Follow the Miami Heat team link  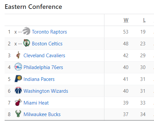[x=36, y=103]
